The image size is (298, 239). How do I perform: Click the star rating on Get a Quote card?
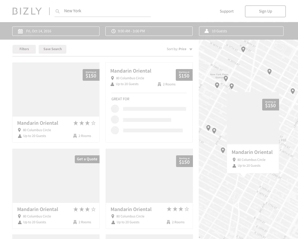pos(84,209)
